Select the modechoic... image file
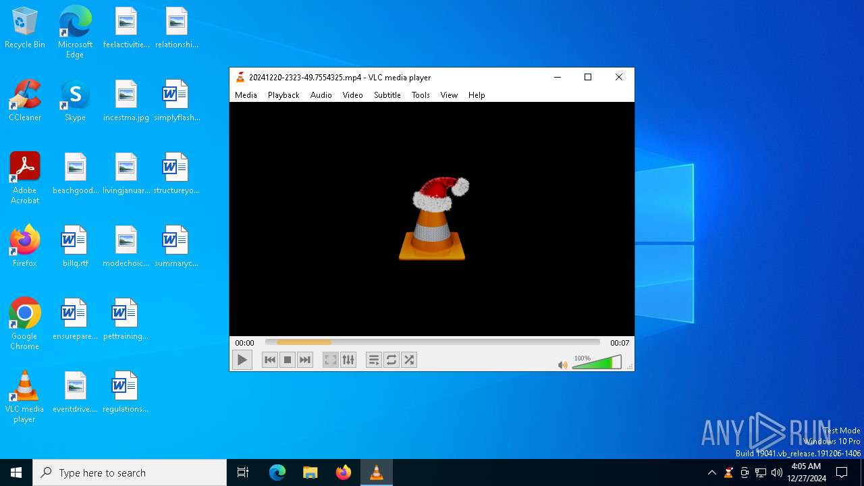Screen dimensions: 864x486 point(126,246)
